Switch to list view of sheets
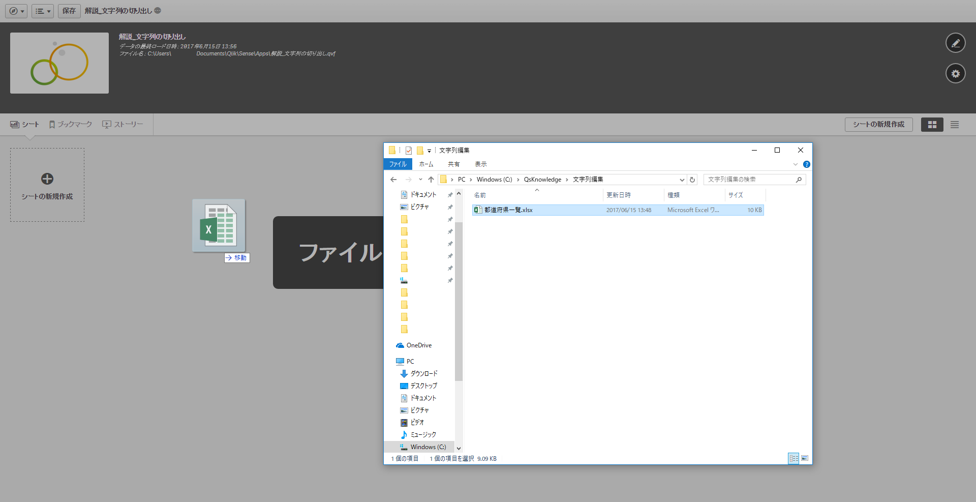The width and height of the screenshot is (976, 502). (x=955, y=125)
